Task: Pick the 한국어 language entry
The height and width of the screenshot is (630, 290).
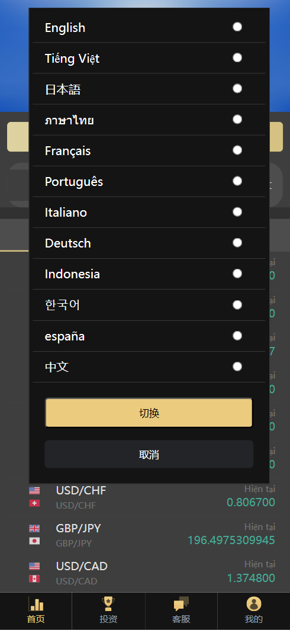Action: (x=149, y=305)
